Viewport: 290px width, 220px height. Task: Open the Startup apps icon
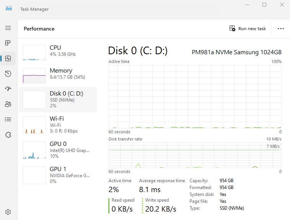pos(8,89)
